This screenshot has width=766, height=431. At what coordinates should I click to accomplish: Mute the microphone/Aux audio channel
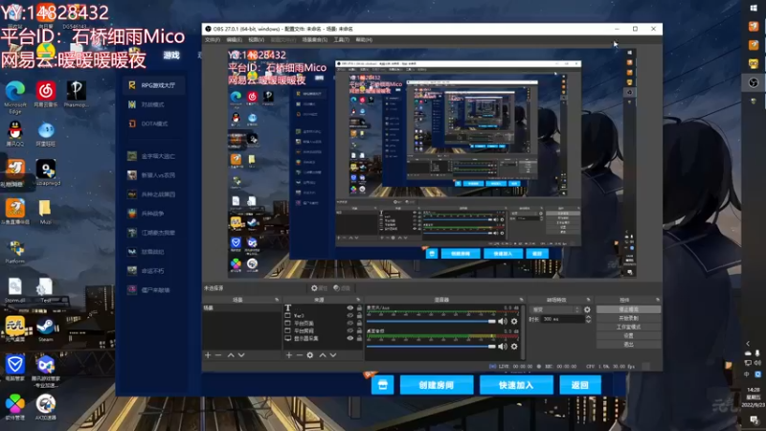(x=502, y=321)
